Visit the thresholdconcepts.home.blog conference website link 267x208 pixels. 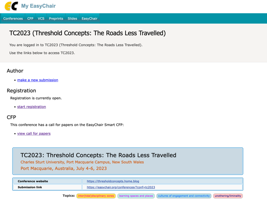113,181
